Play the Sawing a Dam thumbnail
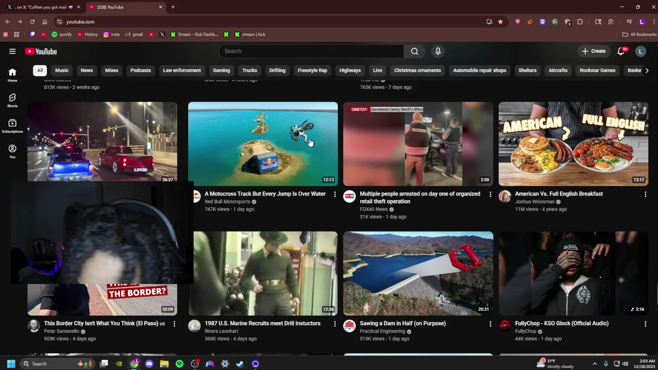658x370 pixels. click(x=418, y=273)
